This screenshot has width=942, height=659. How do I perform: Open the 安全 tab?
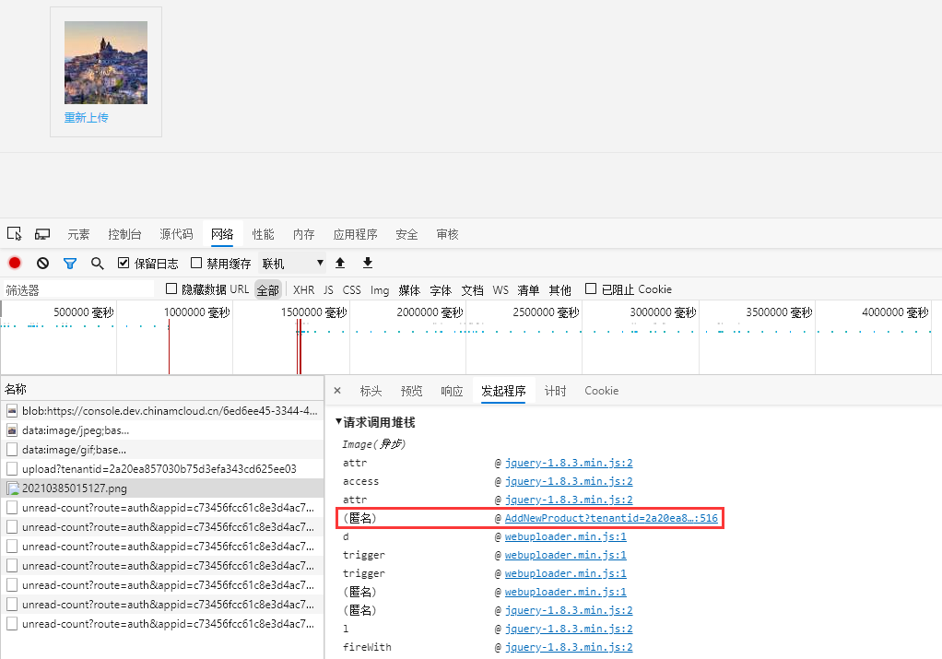tap(406, 234)
